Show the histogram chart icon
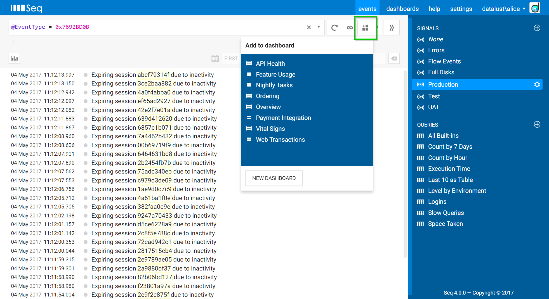 [x=15, y=58]
